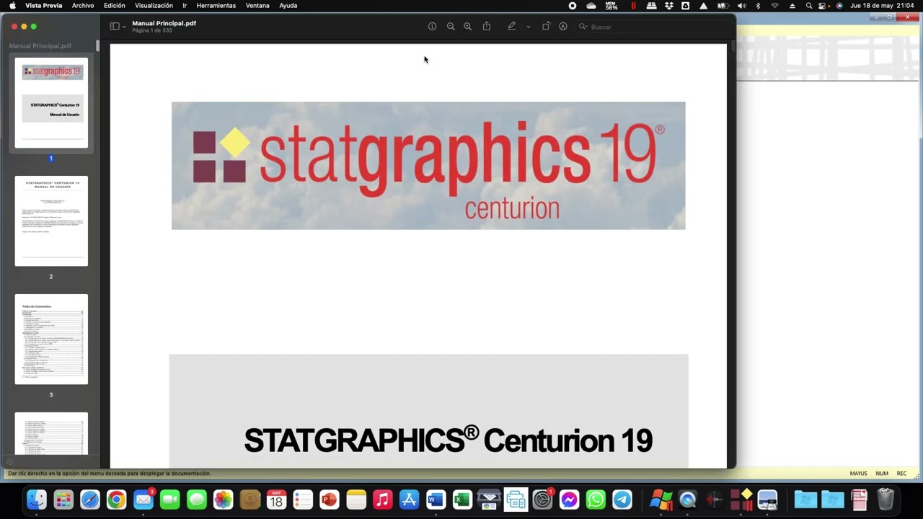Open the Apple menu
The height and width of the screenshot is (519, 923).
coord(12,6)
